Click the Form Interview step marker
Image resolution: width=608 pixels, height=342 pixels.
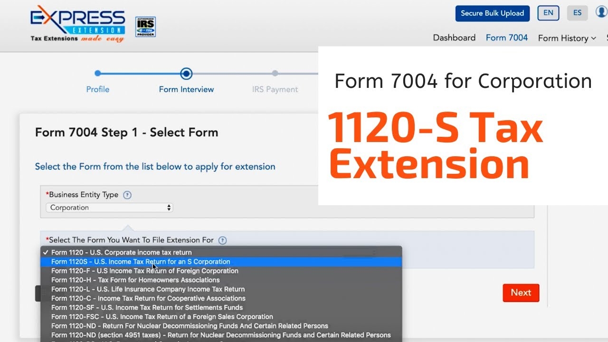click(186, 73)
